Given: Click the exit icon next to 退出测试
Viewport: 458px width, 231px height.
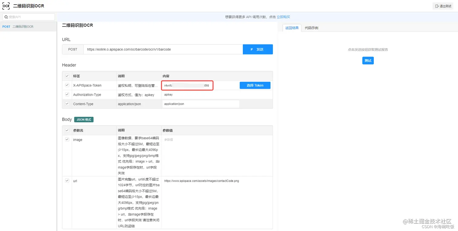Looking at the screenshot, I should tap(437, 6).
